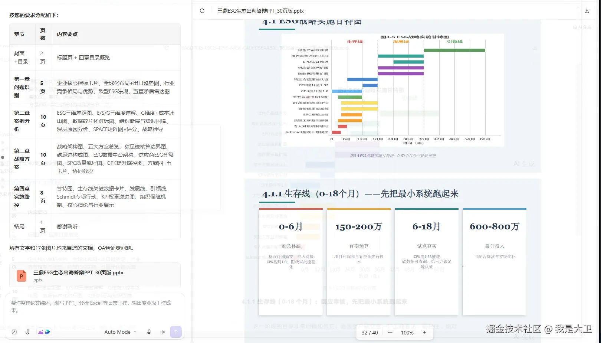Viewport: 601px width, 343px height.
Task: Click the 100% zoom level value
Action: [x=407, y=333]
